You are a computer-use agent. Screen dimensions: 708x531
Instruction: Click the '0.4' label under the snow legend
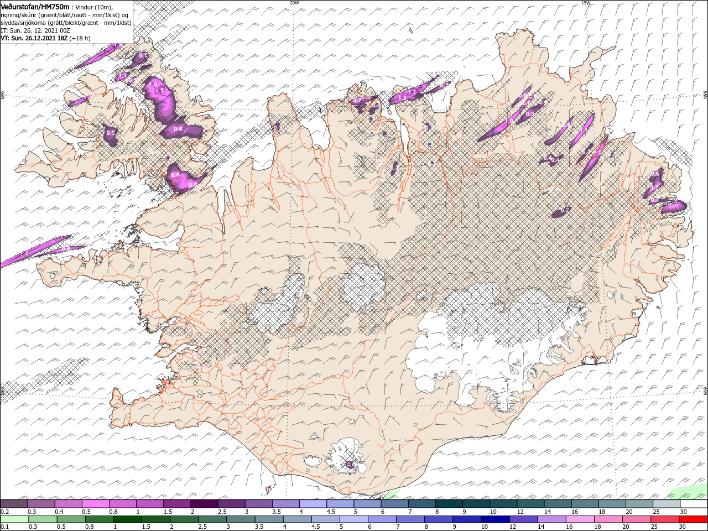[x=60, y=512]
